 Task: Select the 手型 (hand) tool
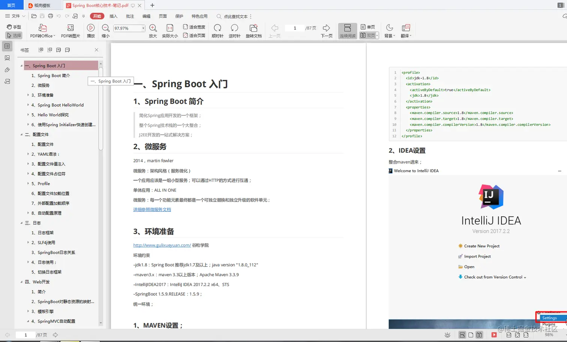(x=13, y=27)
